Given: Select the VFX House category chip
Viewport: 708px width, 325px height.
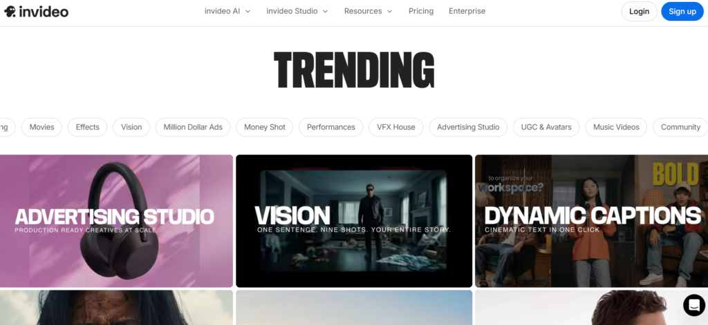Looking at the screenshot, I should point(396,127).
